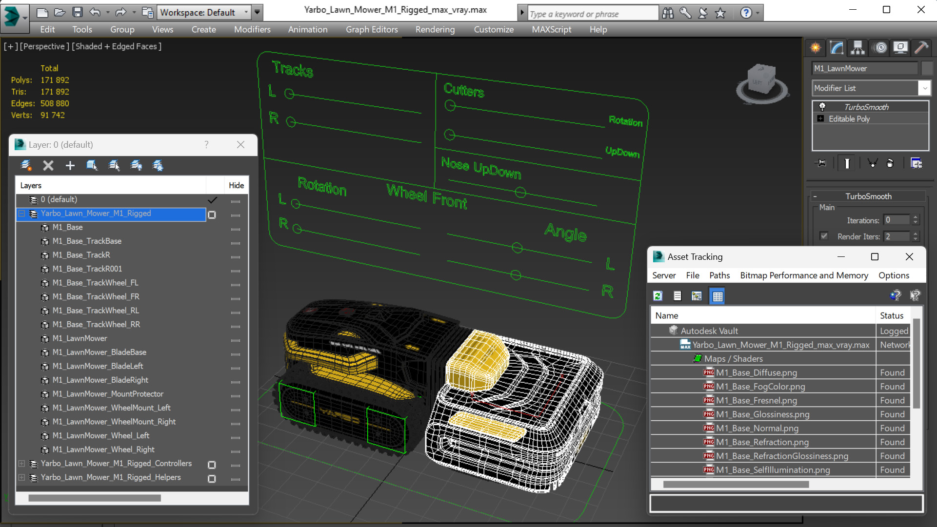Open the Rendering menu
The height and width of the screenshot is (527, 937).
[x=435, y=29]
